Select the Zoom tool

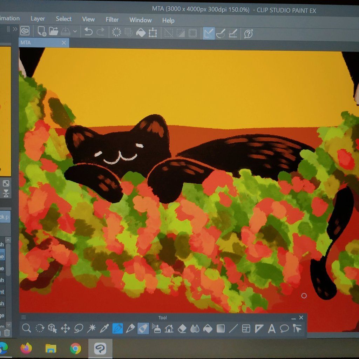27,328
